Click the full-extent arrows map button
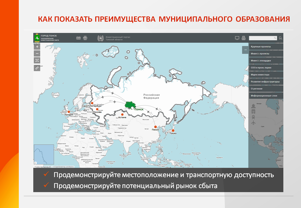The width and height of the screenshot is (301, 208). click(37, 60)
